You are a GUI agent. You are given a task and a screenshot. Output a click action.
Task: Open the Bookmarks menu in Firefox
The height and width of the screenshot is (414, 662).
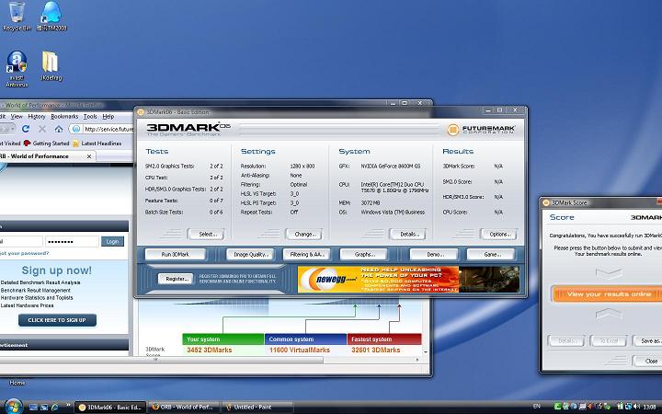[64, 117]
